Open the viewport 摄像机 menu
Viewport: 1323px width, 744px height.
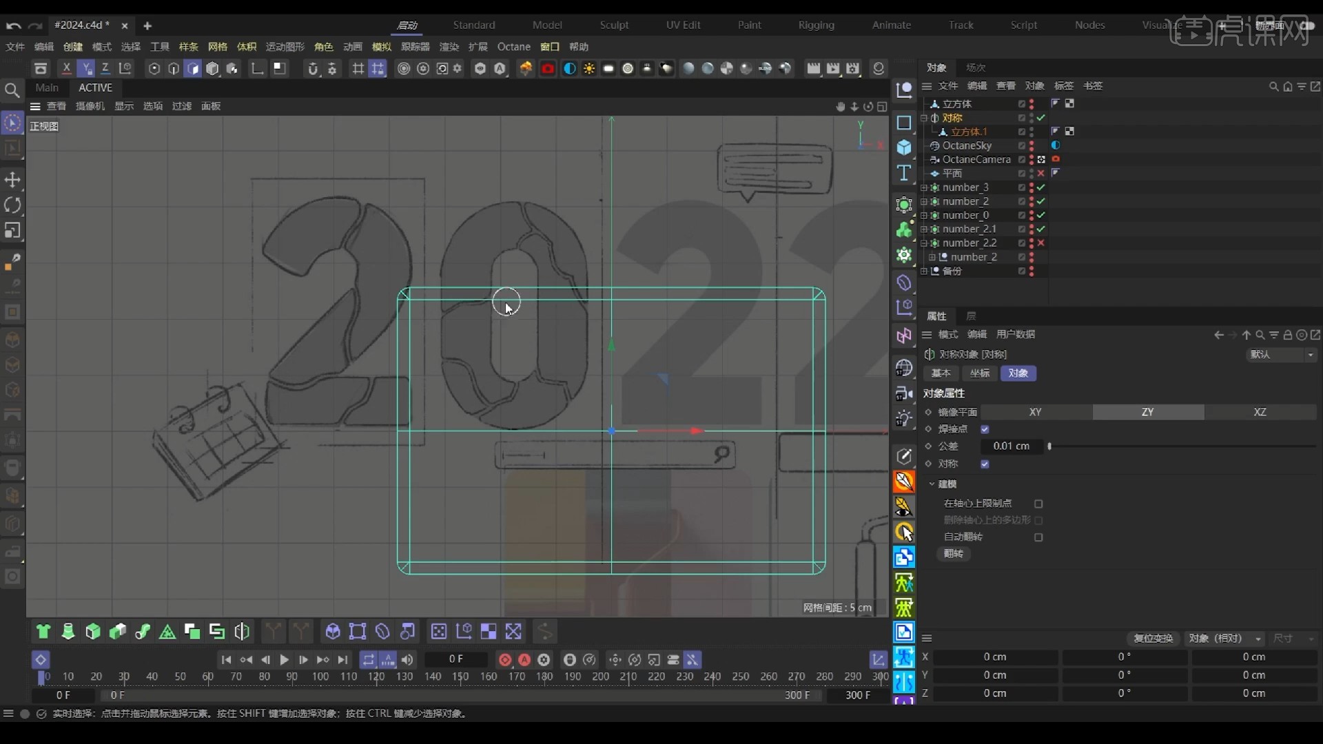click(90, 106)
